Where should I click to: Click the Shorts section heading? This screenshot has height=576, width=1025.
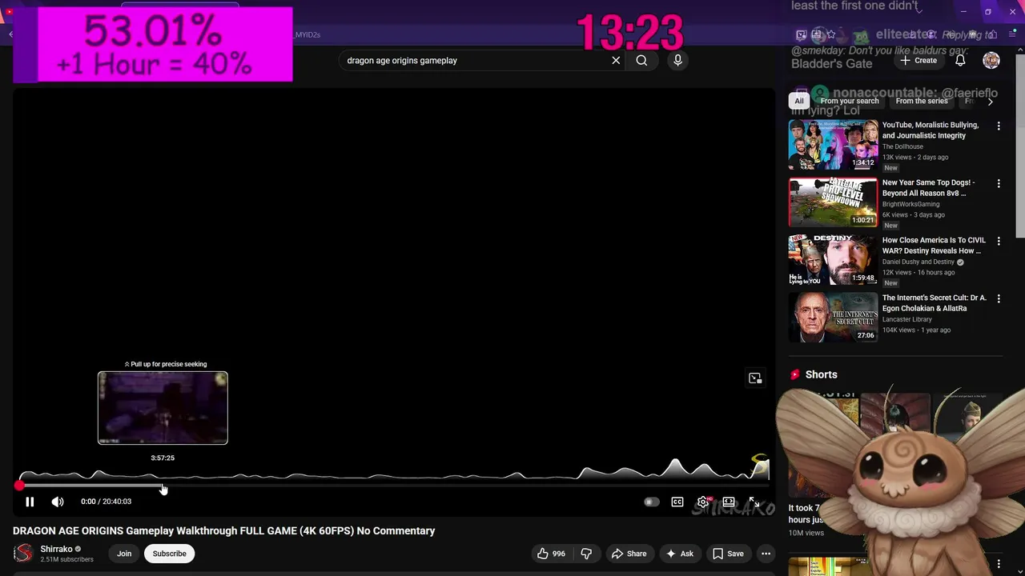click(821, 374)
